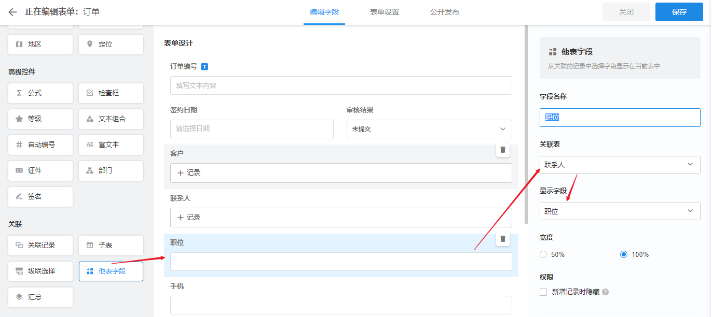Select the 他表字段 control
The height and width of the screenshot is (317, 712).
click(111, 271)
